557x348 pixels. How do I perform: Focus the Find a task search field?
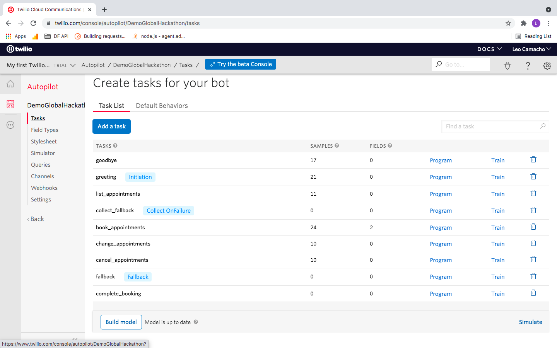pos(491,126)
